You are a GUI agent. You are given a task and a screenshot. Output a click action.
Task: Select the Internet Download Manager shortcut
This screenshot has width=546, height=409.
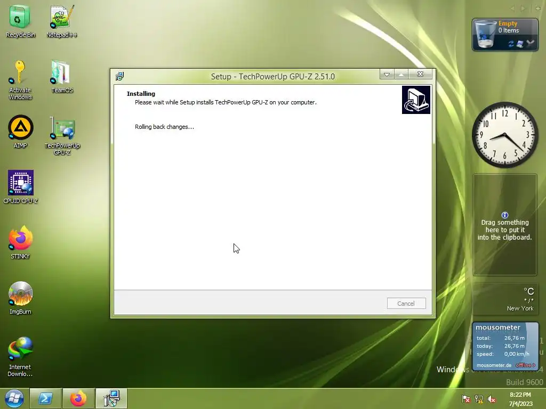[20, 356]
